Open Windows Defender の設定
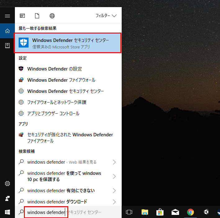 (68, 69)
